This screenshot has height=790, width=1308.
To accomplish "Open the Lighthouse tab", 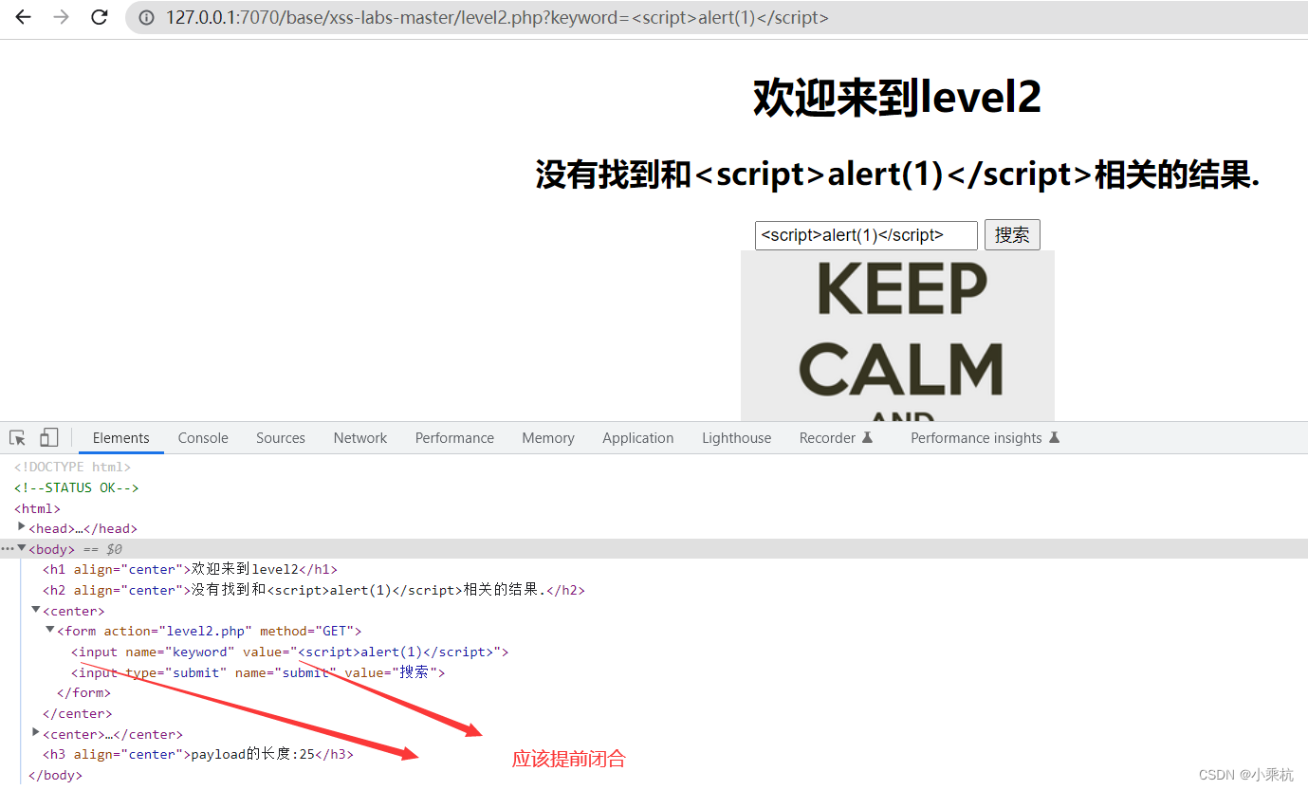I will click(737, 438).
